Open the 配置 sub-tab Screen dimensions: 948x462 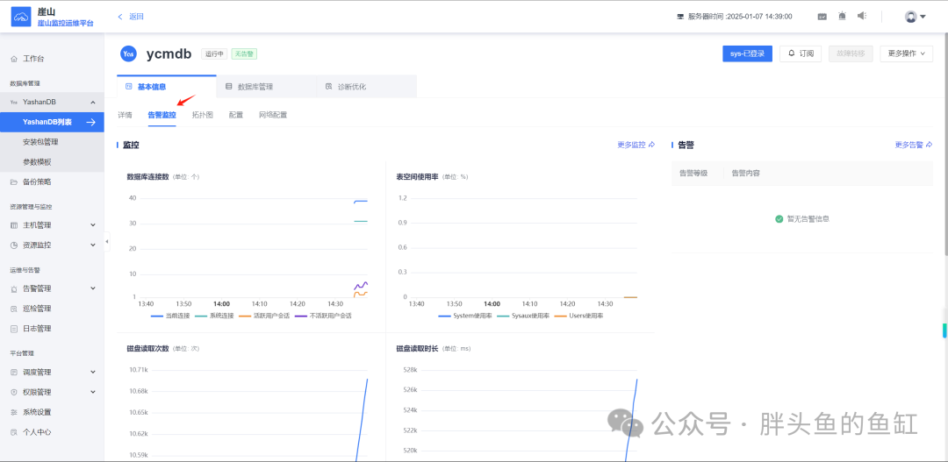[x=236, y=115]
